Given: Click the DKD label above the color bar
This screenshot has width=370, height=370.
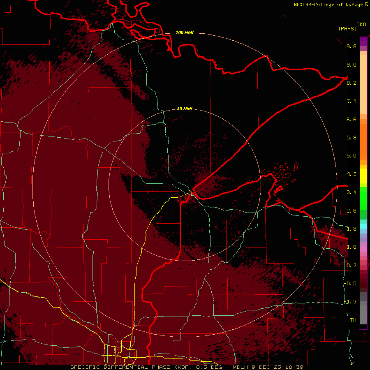Looking at the screenshot, I should tap(361, 25).
